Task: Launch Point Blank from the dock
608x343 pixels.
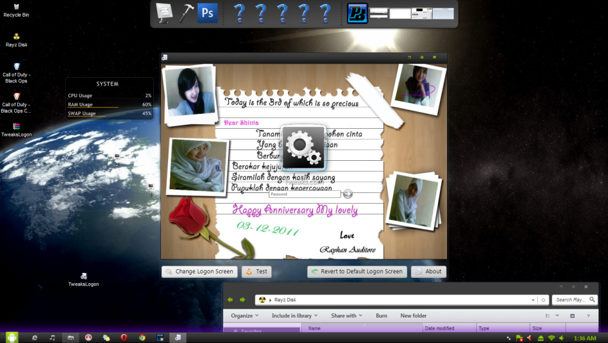Action: click(357, 13)
